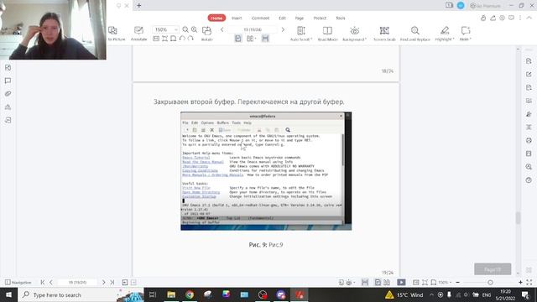Open attachments panel in left sidebar

(8, 94)
